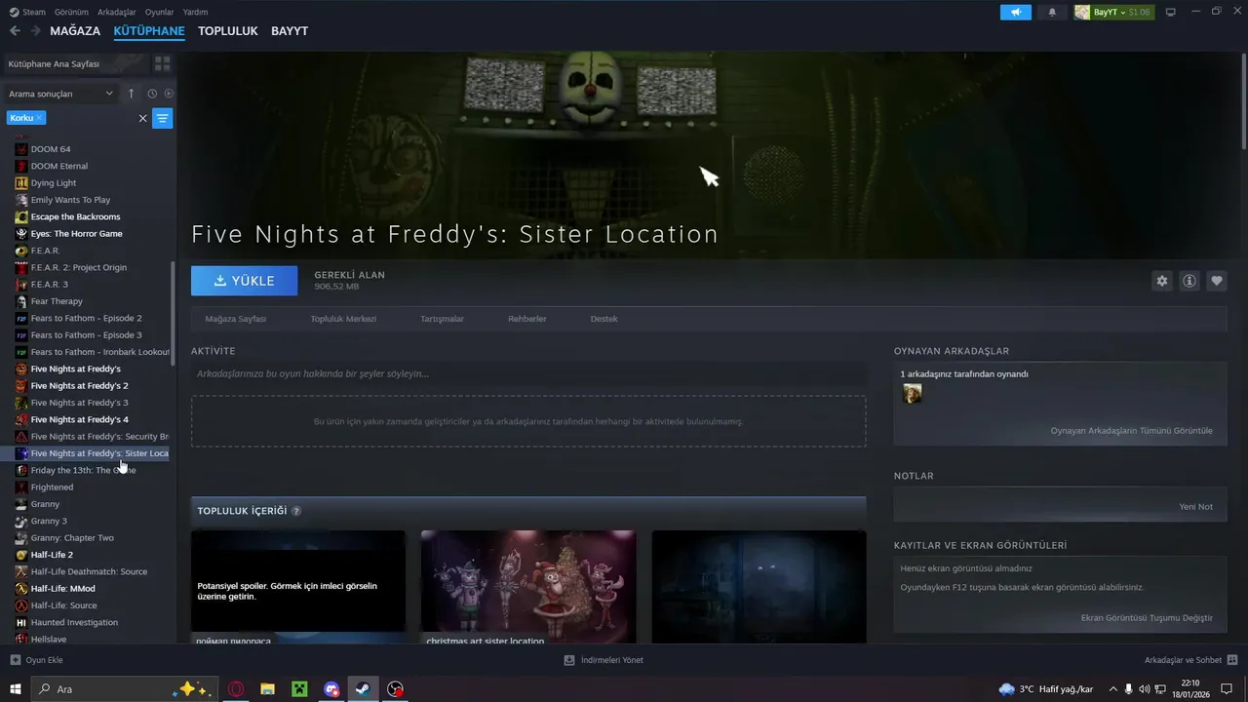Click the friend avatar who played

click(912, 393)
